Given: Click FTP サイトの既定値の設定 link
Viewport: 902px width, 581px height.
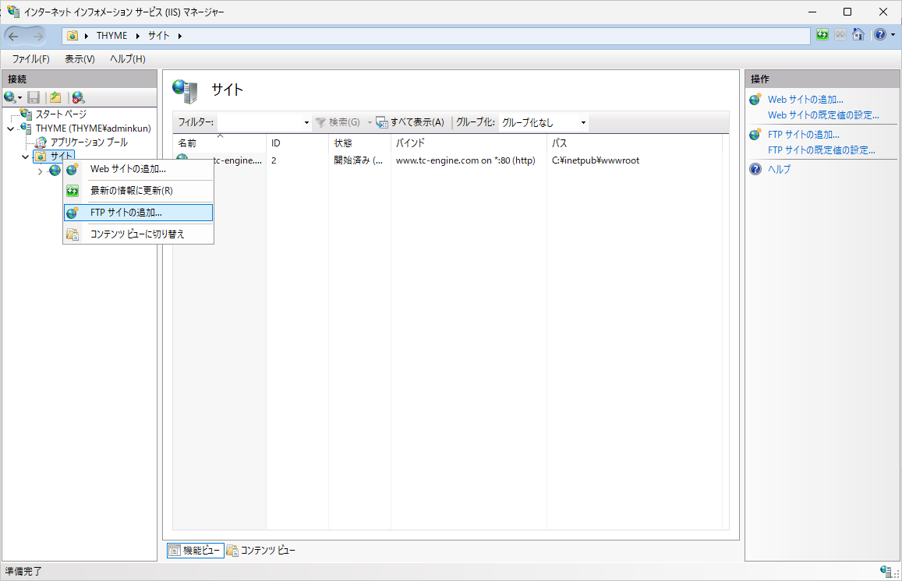Looking at the screenshot, I should point(822,150).
